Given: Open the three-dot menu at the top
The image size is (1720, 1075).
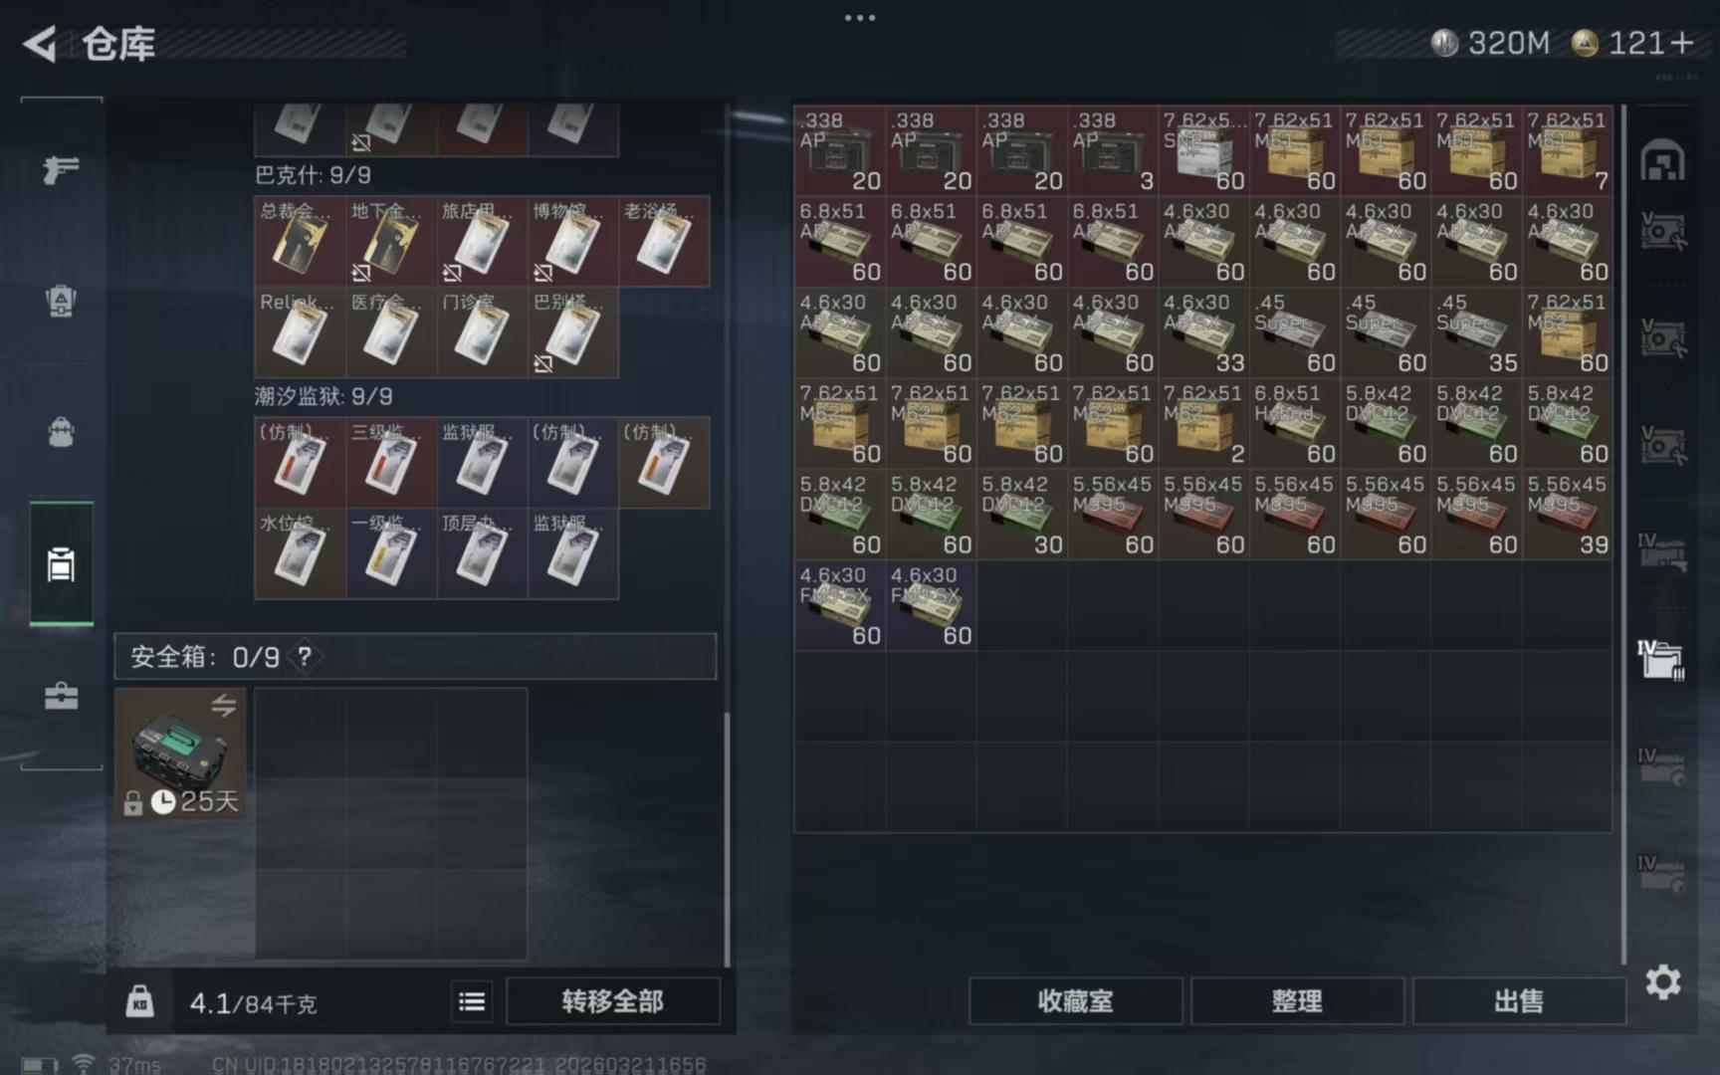Looking at the screenshot, I should pos(860,18).
